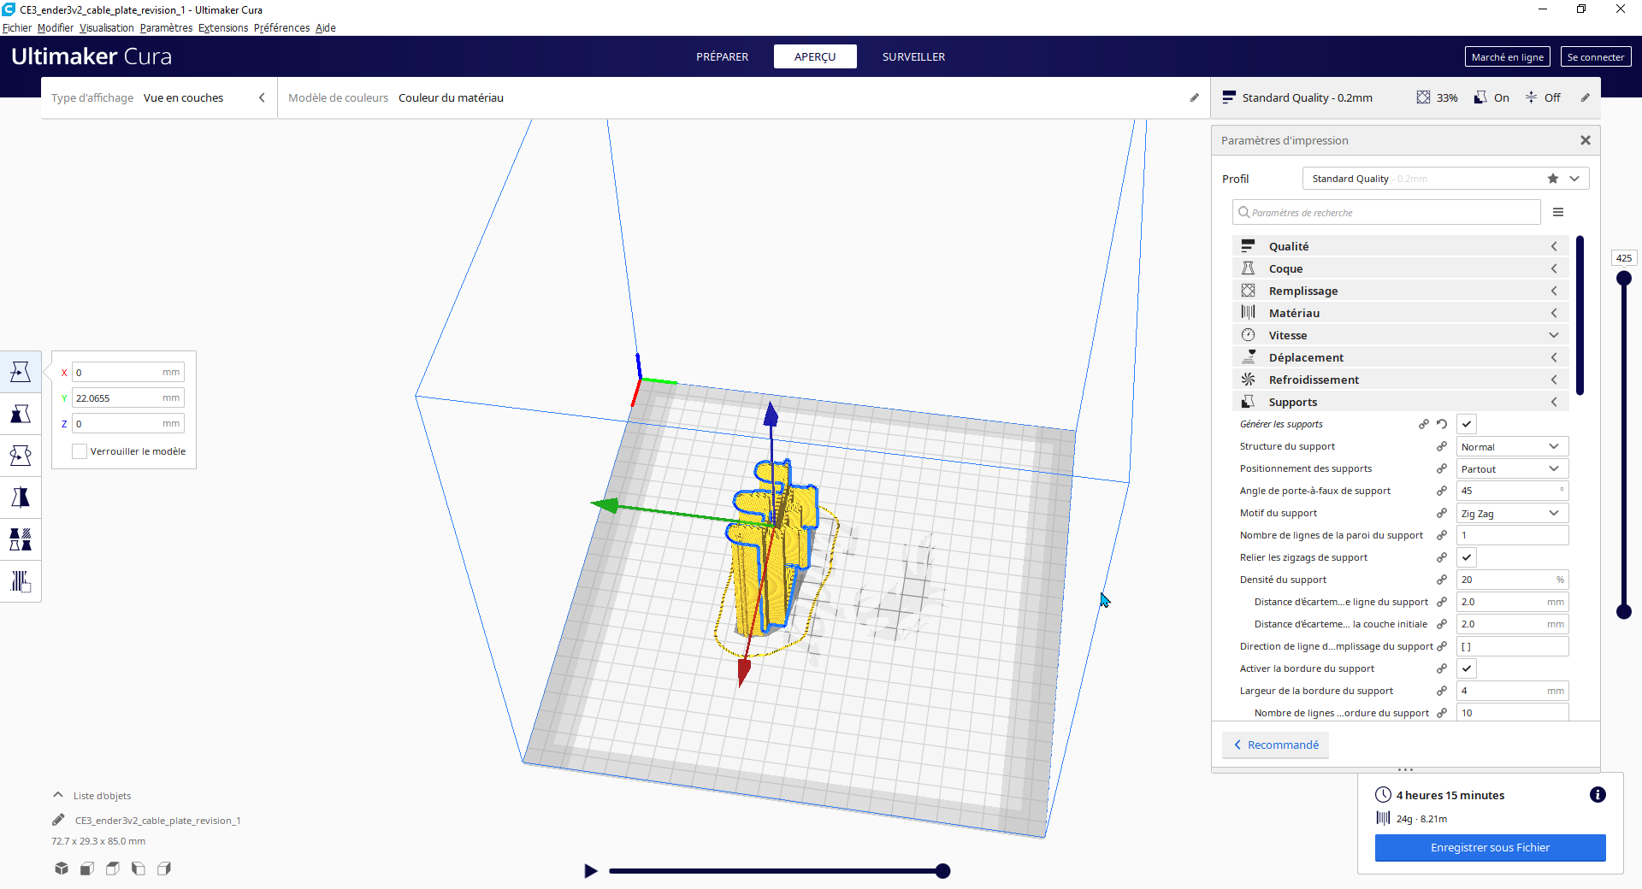Select the Move tool in left toolbar
Viewport: 1642px width, 889px height.
click(21, 372)
